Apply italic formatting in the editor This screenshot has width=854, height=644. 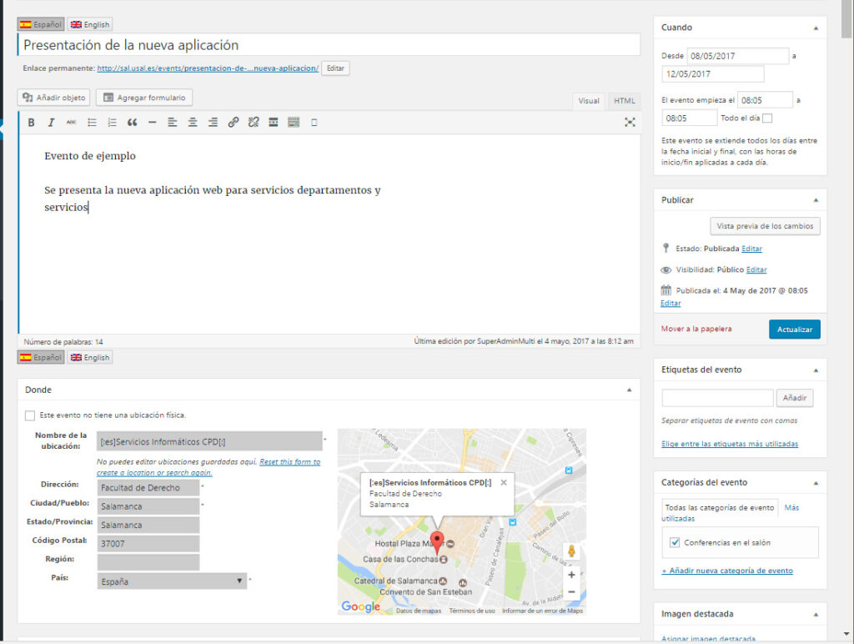click(x=51, y=123)
